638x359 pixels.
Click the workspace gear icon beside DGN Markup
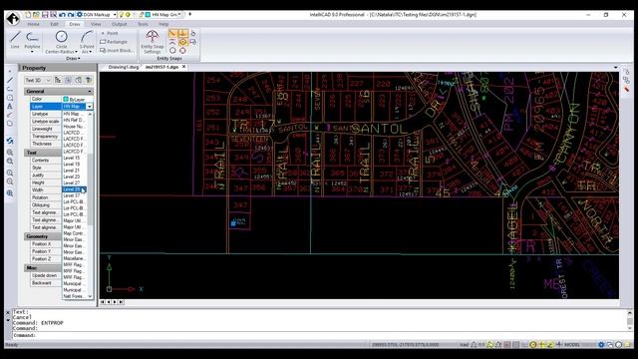80,15
